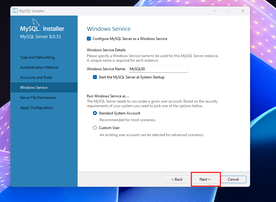Click the MySQL Installer title bar icon
The height and width of the screenshot is (202, 276).
coord(15,11)
